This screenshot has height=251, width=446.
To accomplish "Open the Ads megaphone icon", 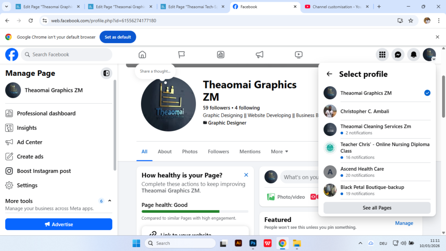I will (x=260, y=54).
